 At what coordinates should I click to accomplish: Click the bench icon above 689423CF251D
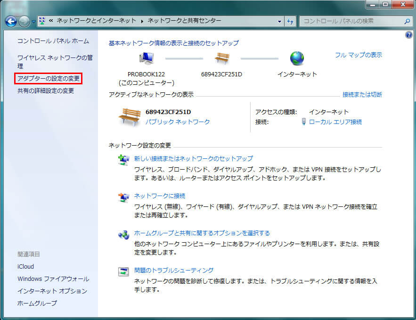221,58
